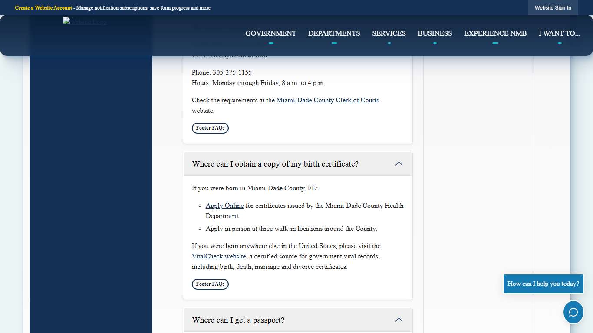Open the SERVICES menu
This screenshot has width=593, height=333.
click(x=389, y=33)
